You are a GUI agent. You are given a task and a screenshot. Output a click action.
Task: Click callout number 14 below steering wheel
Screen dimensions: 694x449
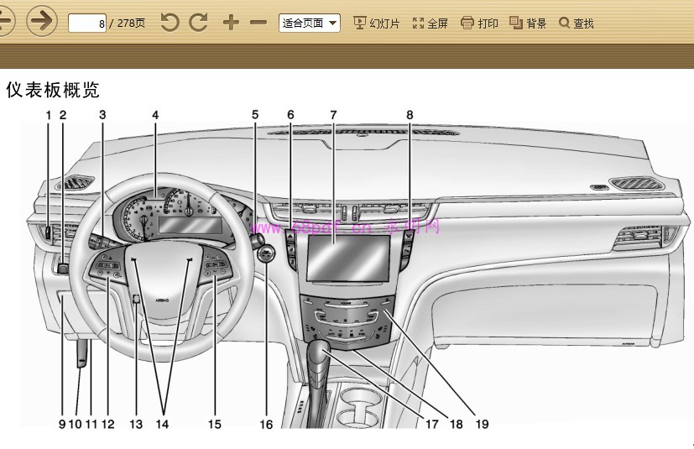tap(162, 424)
